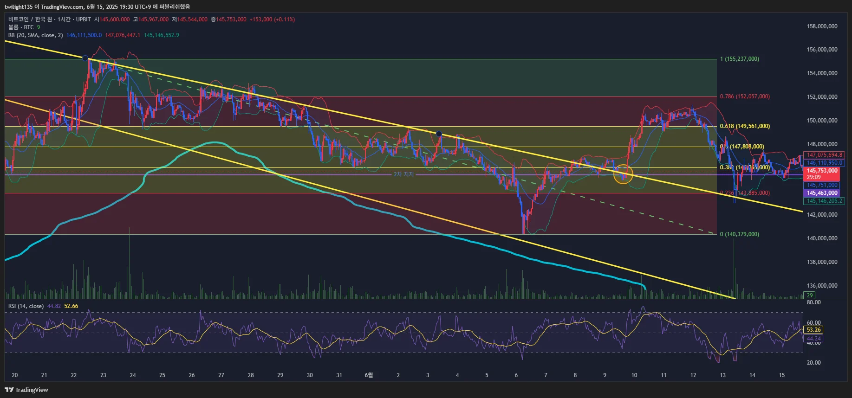Click the open value 145,600,000 in header

(114, 19)
